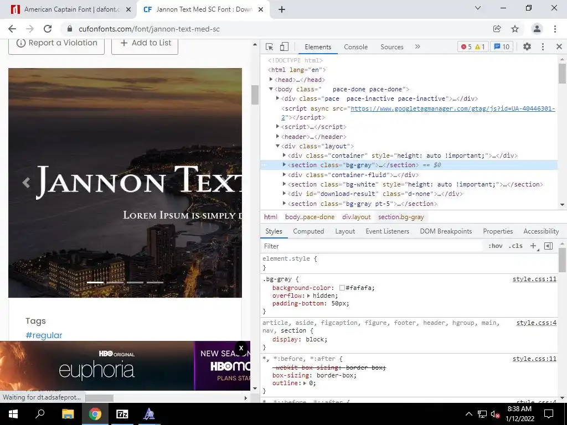Toggle the :hov element state panel
Screen dimensions: 567x425
tap(496, 246)
